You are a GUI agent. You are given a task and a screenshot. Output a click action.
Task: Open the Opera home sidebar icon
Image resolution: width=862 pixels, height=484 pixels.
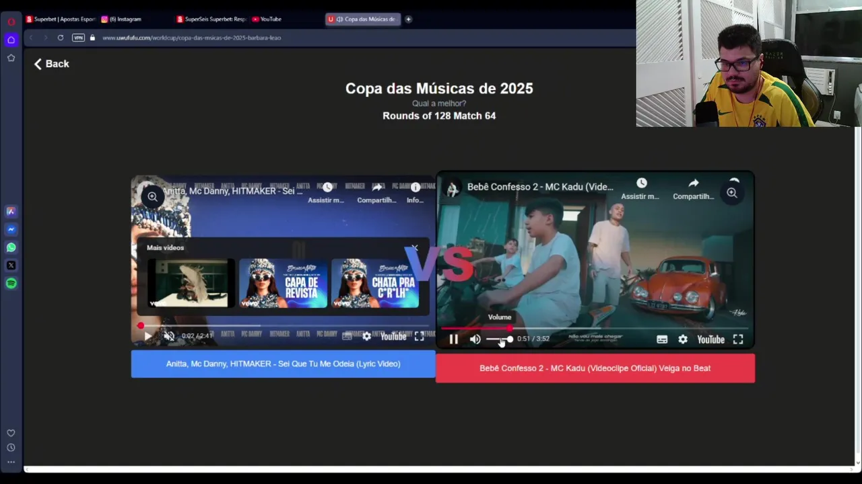point(11,40)
